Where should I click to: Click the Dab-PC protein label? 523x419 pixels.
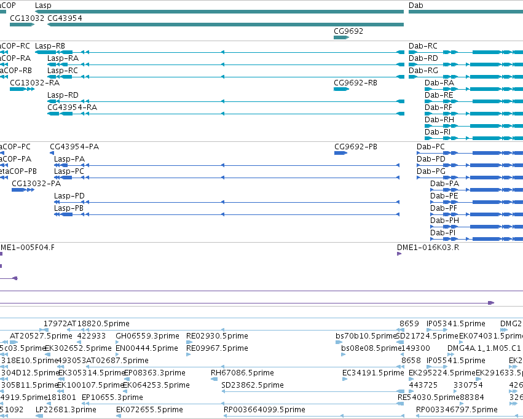(431, 147)
